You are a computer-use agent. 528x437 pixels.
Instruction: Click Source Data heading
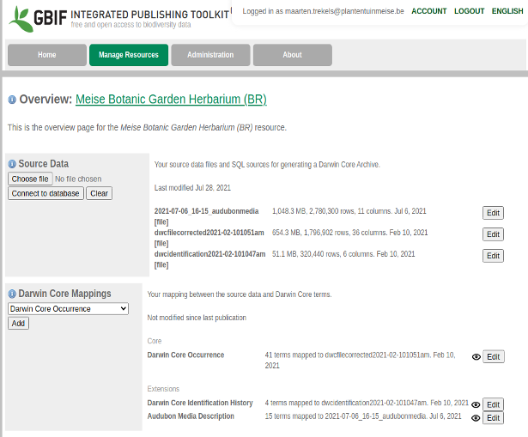(44, 164)
